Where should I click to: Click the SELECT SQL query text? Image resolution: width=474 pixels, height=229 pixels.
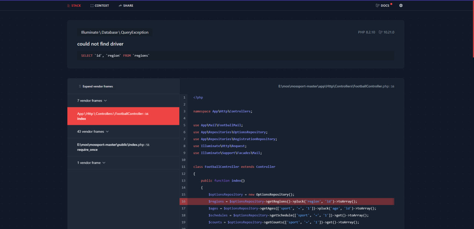pos(116,56)
